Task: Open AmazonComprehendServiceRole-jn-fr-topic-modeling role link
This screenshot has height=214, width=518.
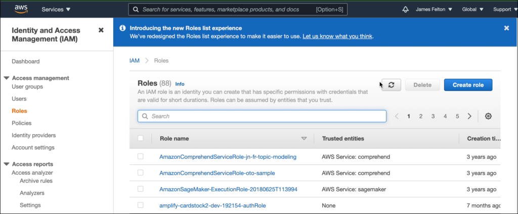Action: (228, 157)
